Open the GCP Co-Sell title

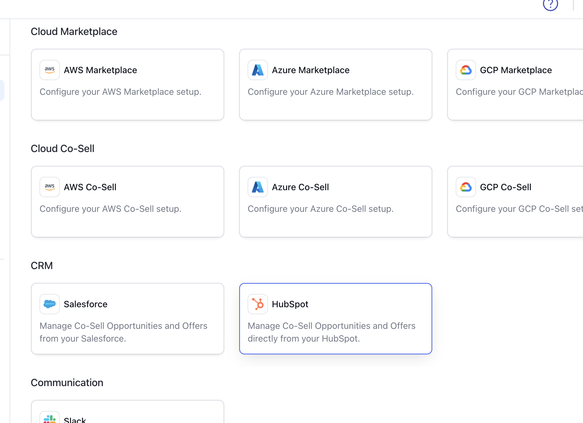tap(506, 187)
